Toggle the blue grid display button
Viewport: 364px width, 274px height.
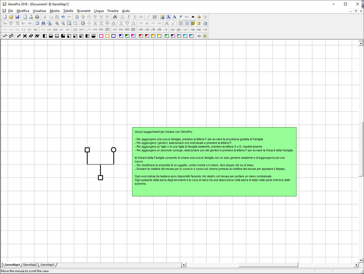(x=187, y=23)
